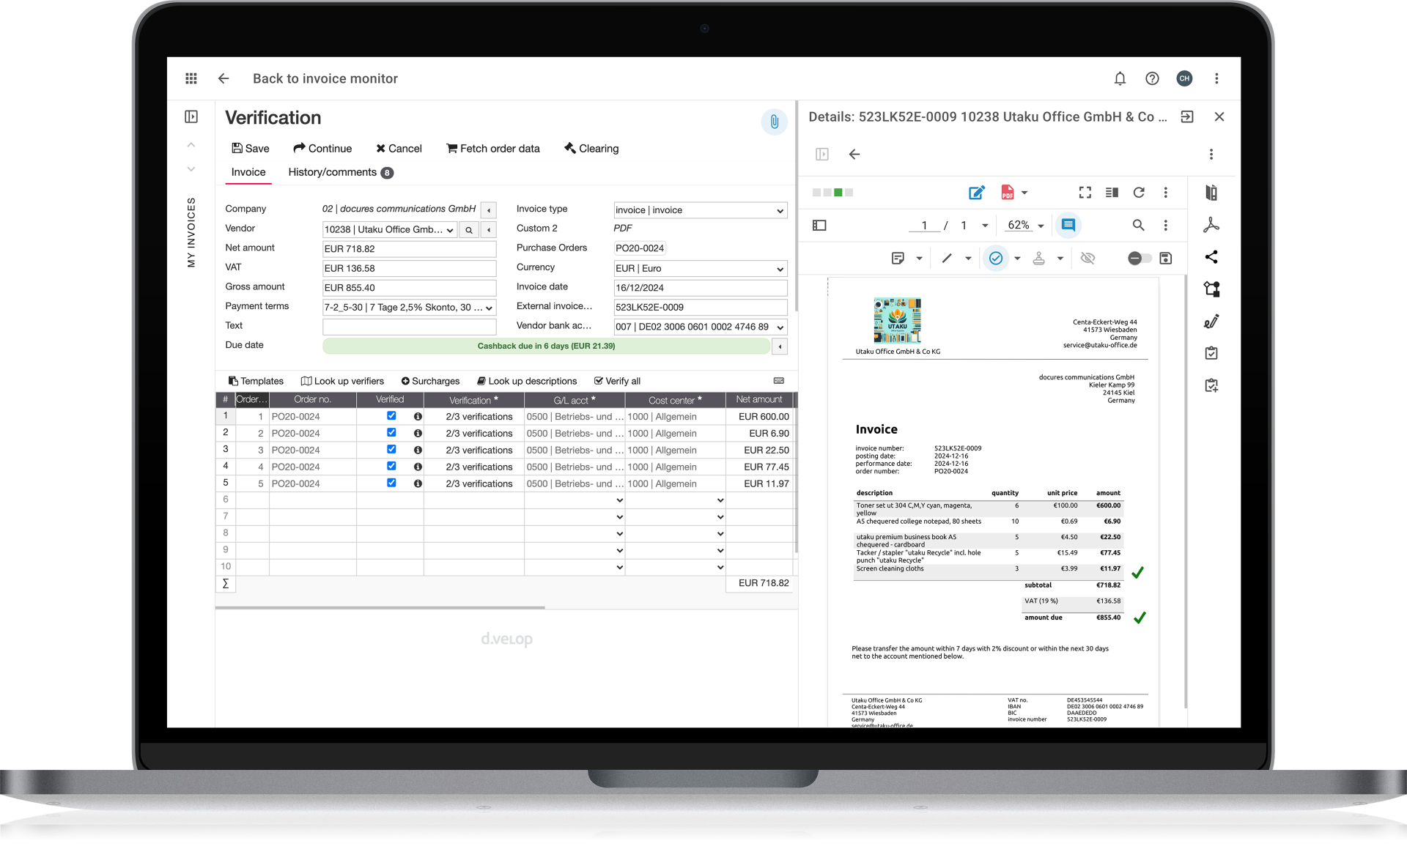This screenshot has height=849, width=1407.
Task: Toggle the Verified checkbox in row 5
Action: coord(391,483)
